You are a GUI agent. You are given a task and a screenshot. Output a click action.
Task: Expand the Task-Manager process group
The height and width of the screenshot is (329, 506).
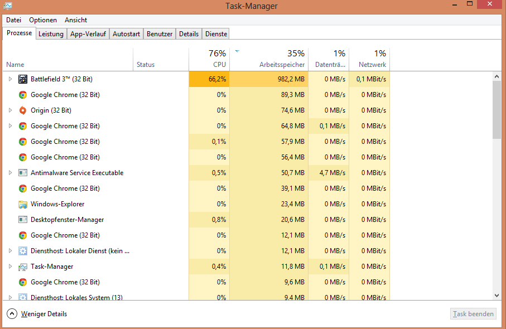coord(11,267)
